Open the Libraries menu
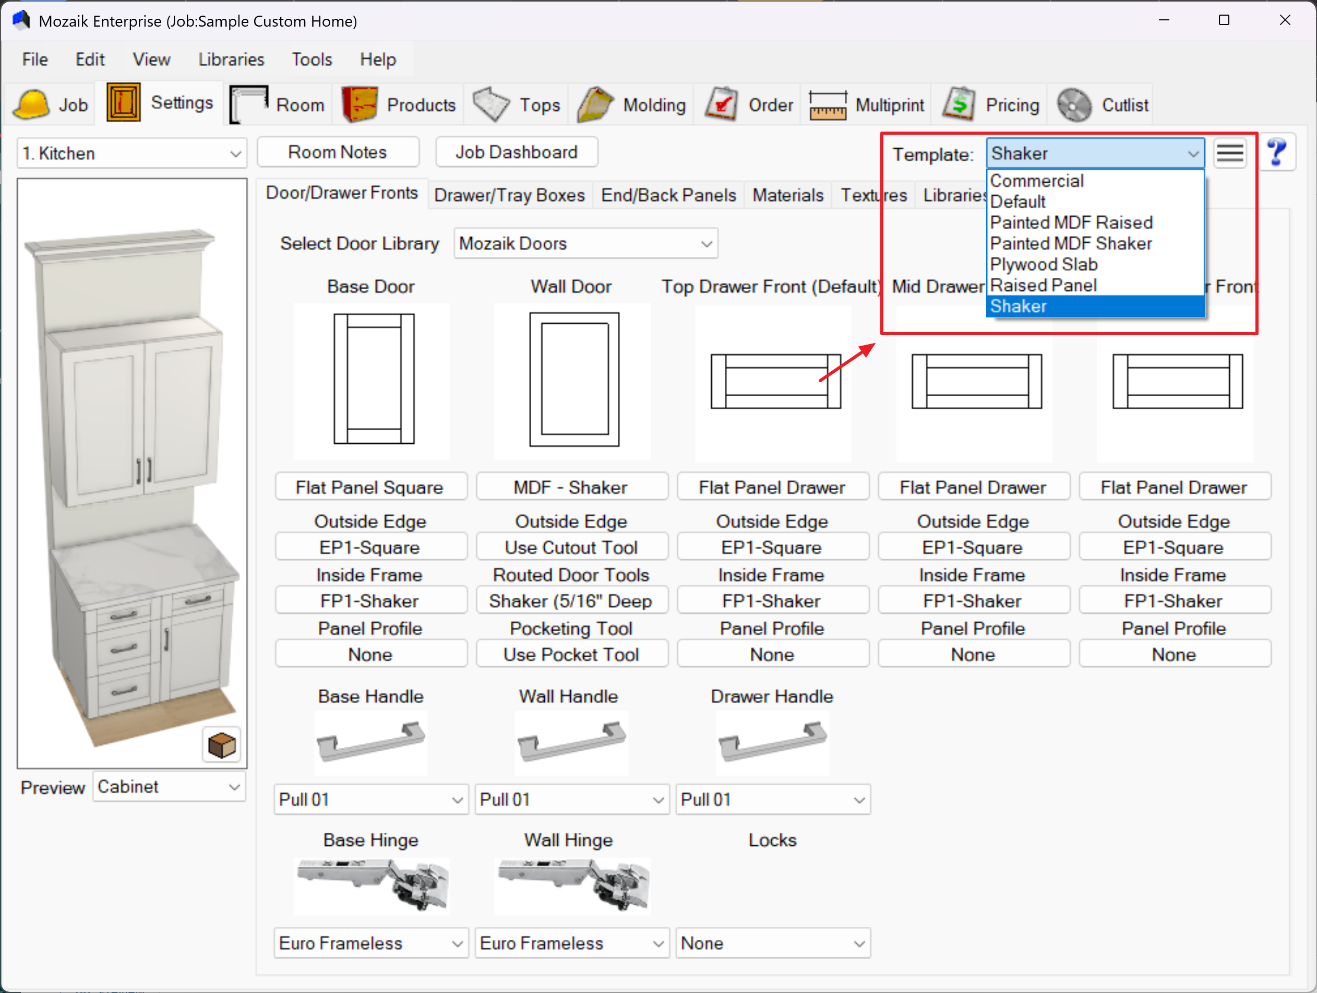This screenshot has width=1317, height=993. (231, 60)
